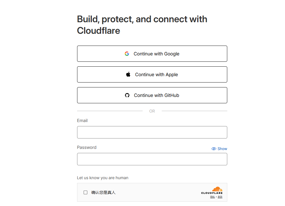
Task: Open the 隐私 privacy link
Action: pyautogui.click(x=213, y=197)
